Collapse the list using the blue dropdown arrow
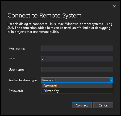The width and height of the screenshot is (121, 116). 111,80
